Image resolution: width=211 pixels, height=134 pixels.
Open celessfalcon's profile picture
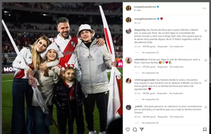[129, 61]
